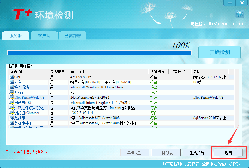Click the 浏览器(IE) row icon

[11, 103]
